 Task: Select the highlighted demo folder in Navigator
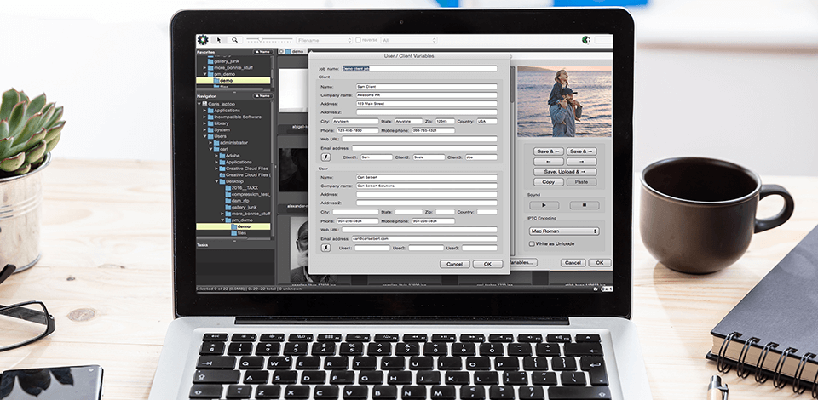pyautogui.click(x=233, y=226)
